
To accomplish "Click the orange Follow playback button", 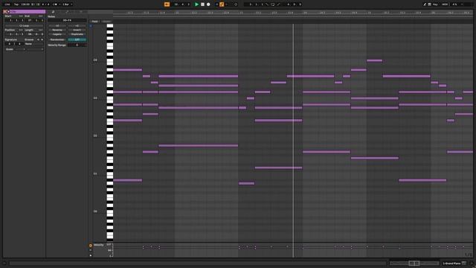I will click(x=167, y=4).
